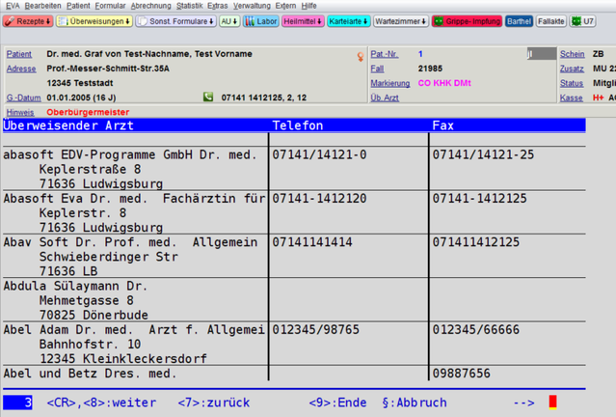The height and width of the screenshot is (417, 616).
Task: Open the Statistik menu
Action: tap(189, 6)
